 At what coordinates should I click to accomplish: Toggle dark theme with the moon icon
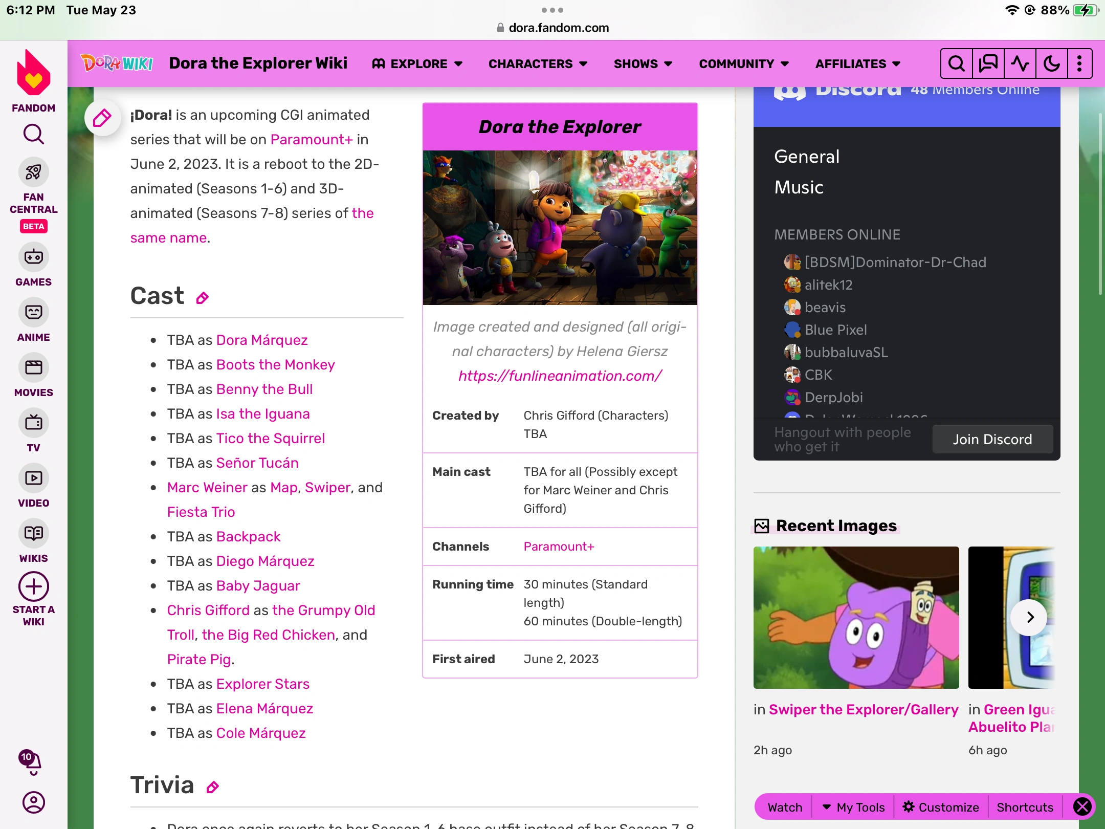[1050, 63]
